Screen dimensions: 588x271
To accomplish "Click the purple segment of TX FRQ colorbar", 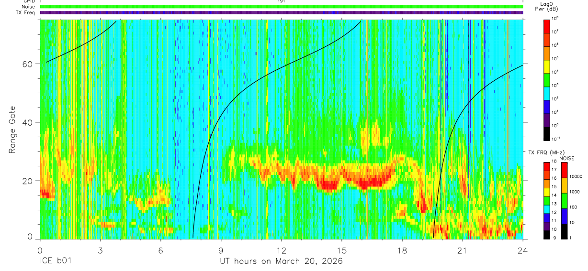I will coord(547,227).
